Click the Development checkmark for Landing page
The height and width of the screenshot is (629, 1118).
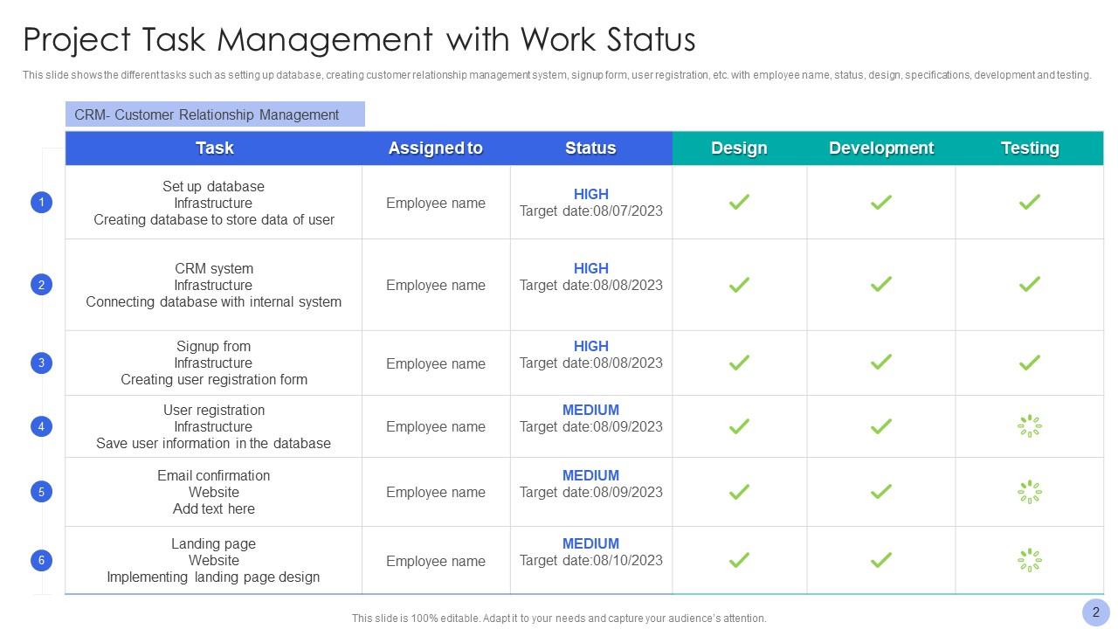pos(880,560)
